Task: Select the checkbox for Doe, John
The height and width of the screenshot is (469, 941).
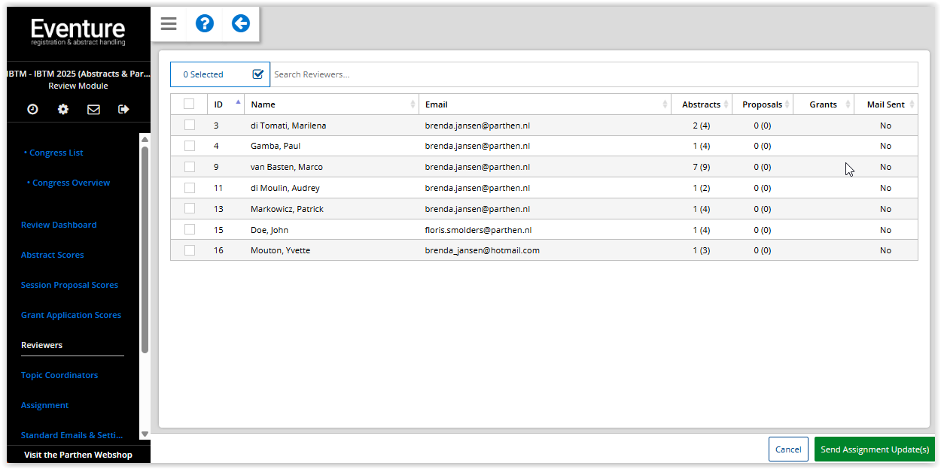Action: pos(190,230)
